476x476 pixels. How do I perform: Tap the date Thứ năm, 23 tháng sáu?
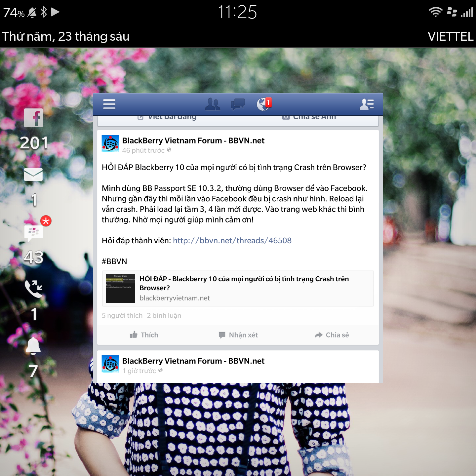[x=66, y=36]
